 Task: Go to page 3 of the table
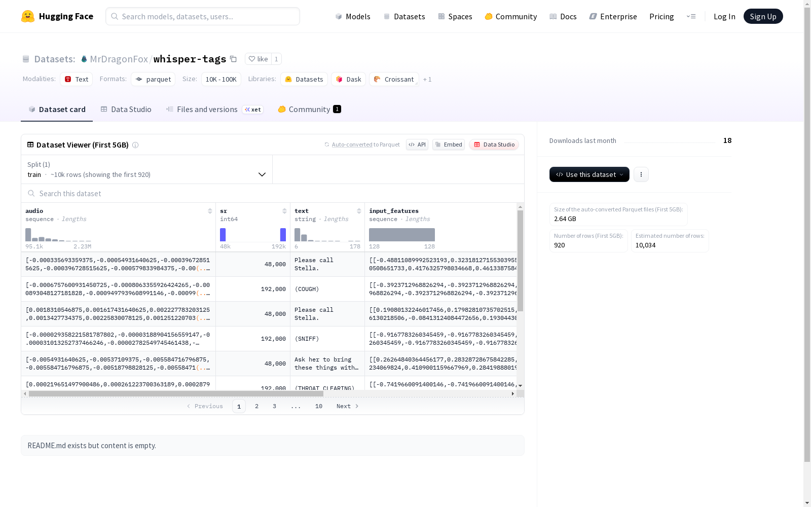click(275, 406)
